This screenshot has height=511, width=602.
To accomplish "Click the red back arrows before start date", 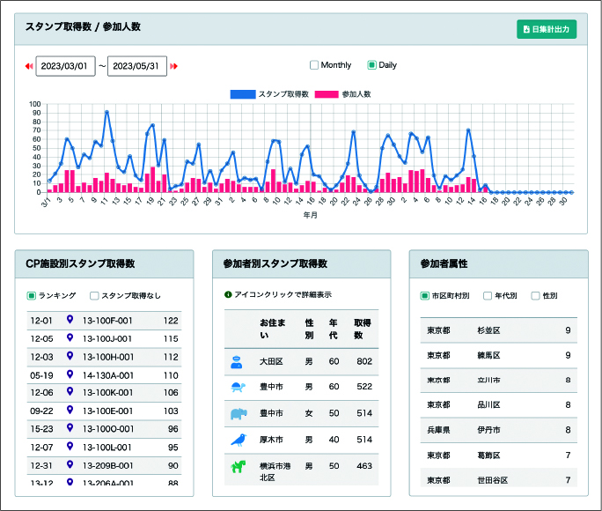I will 29,66.
